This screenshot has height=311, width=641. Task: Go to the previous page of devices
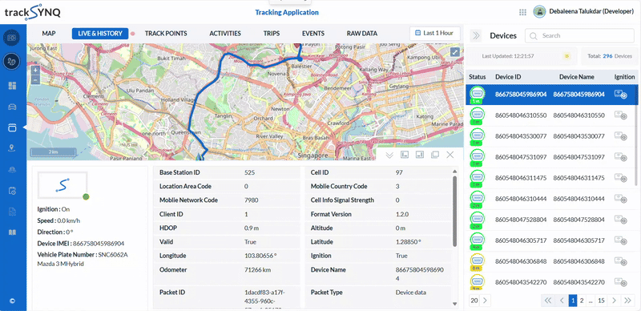tap(562, 301)
